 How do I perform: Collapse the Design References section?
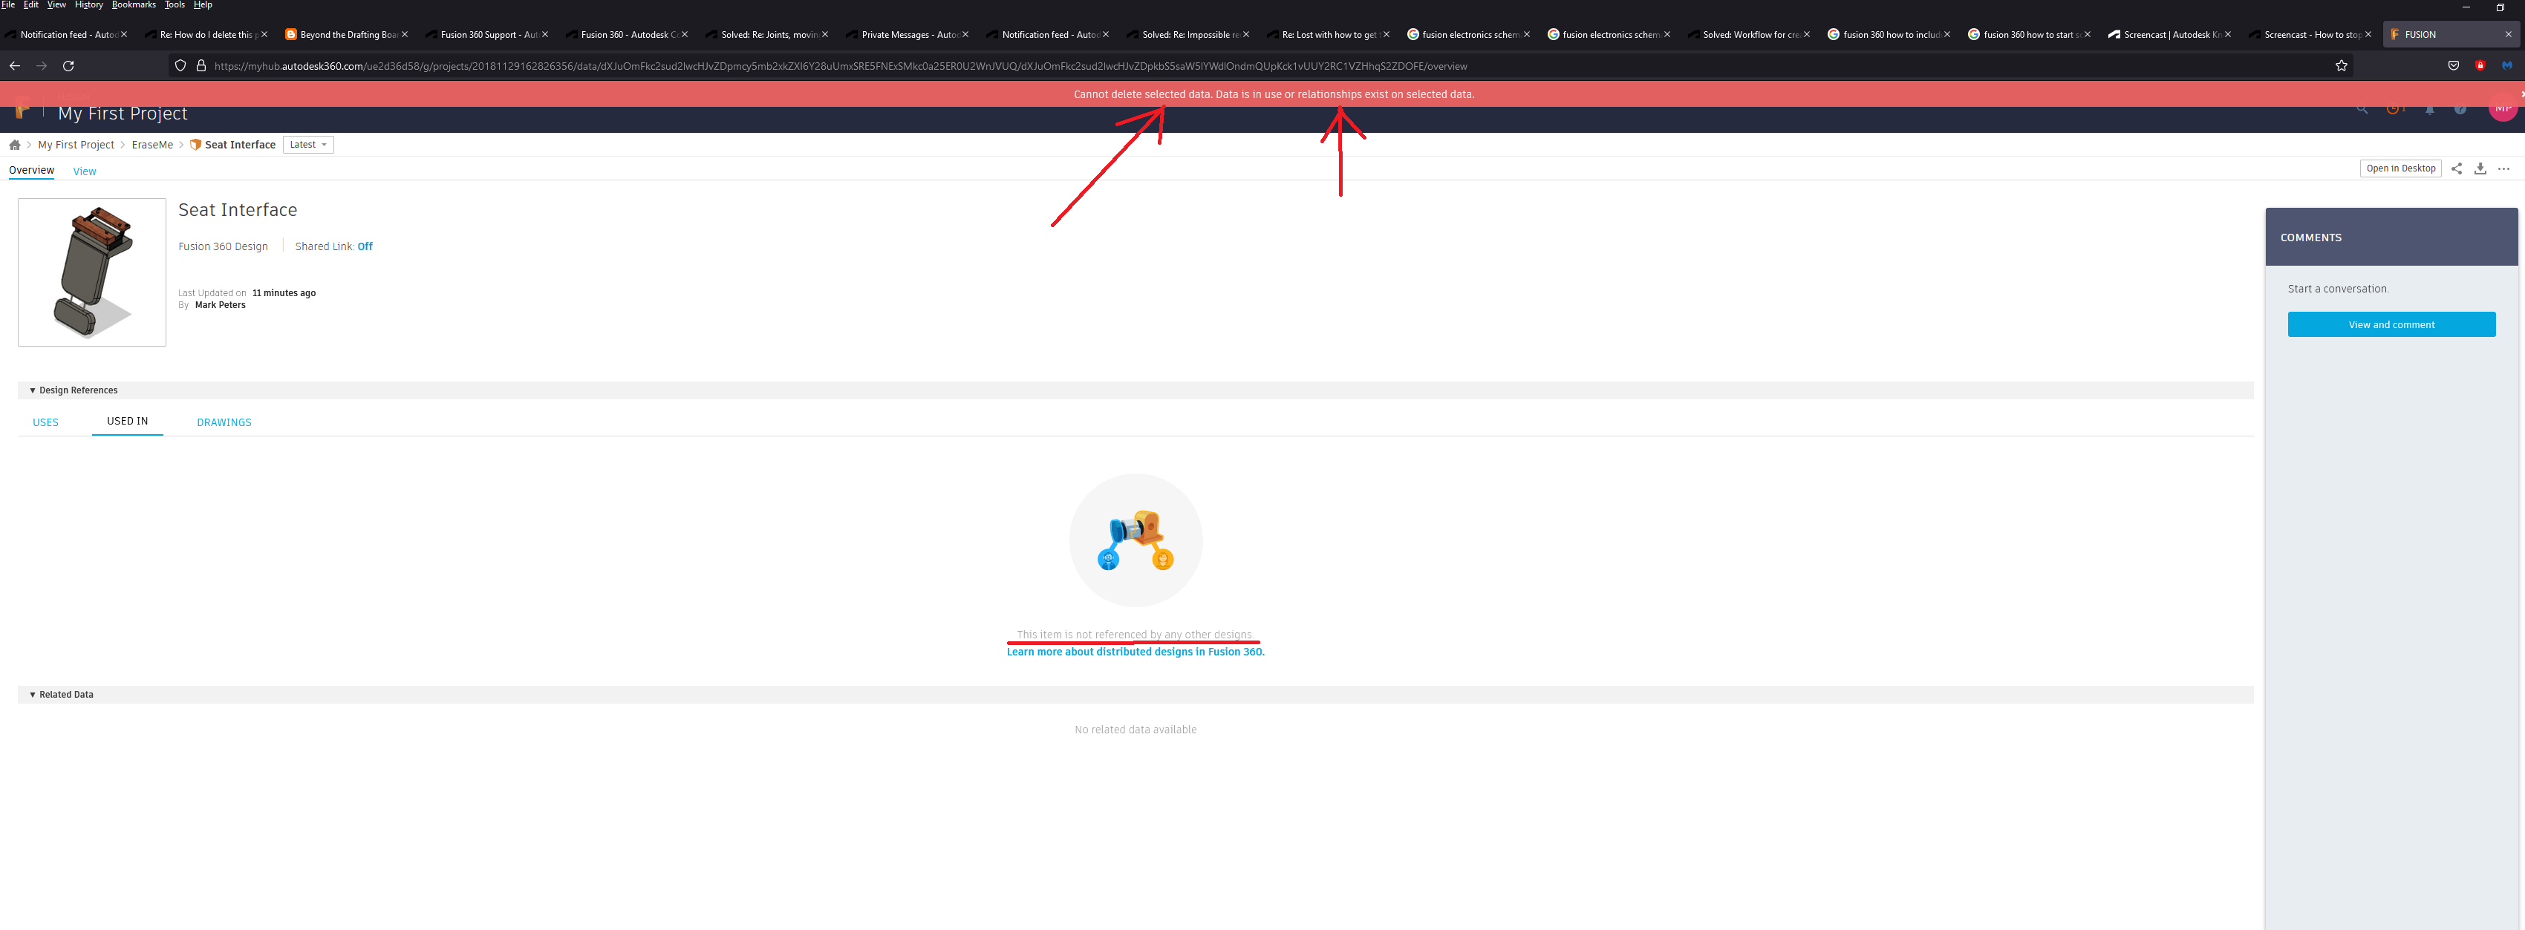[33, 389]
